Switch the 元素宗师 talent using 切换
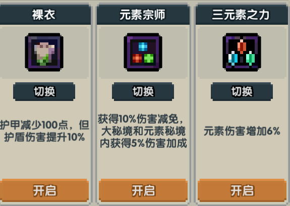Screen dimensions: 290x206 click(143, 91)
